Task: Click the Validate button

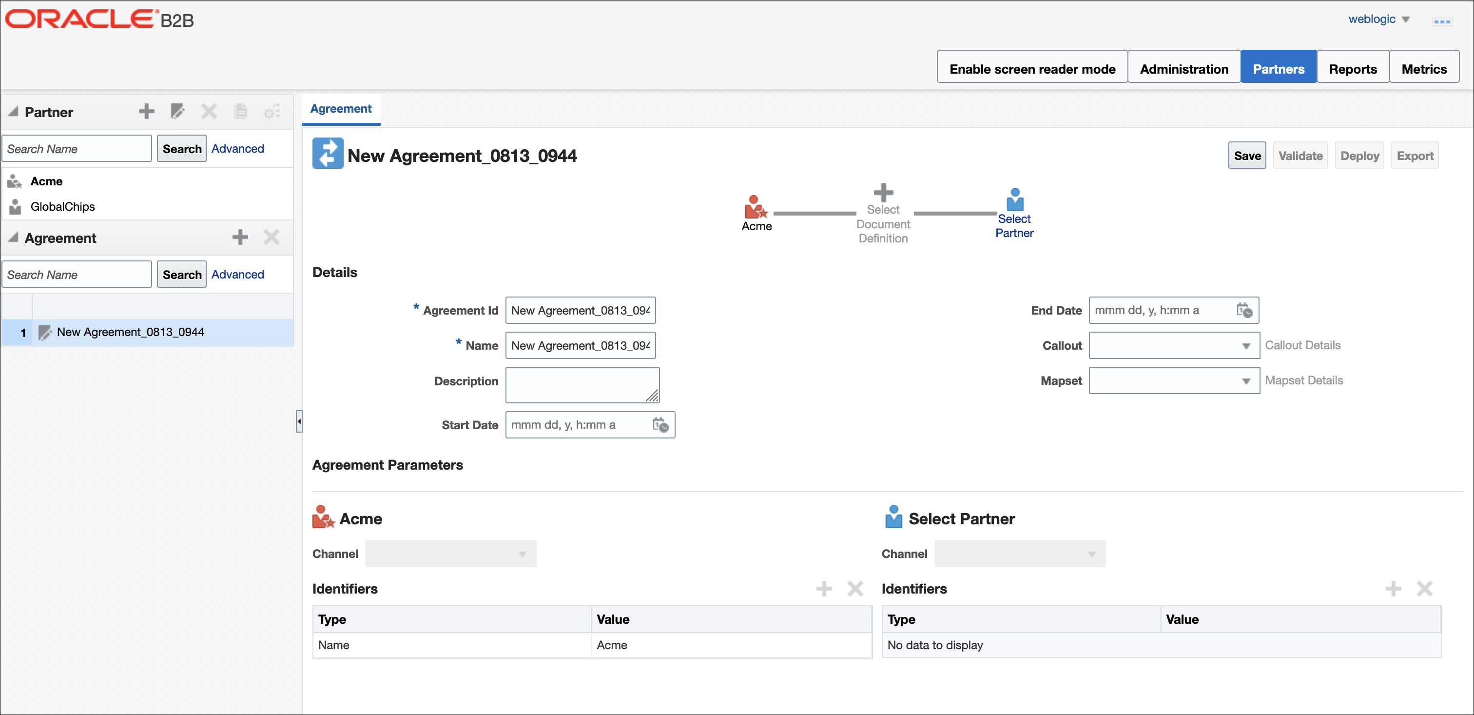Action: point(1300,156)
